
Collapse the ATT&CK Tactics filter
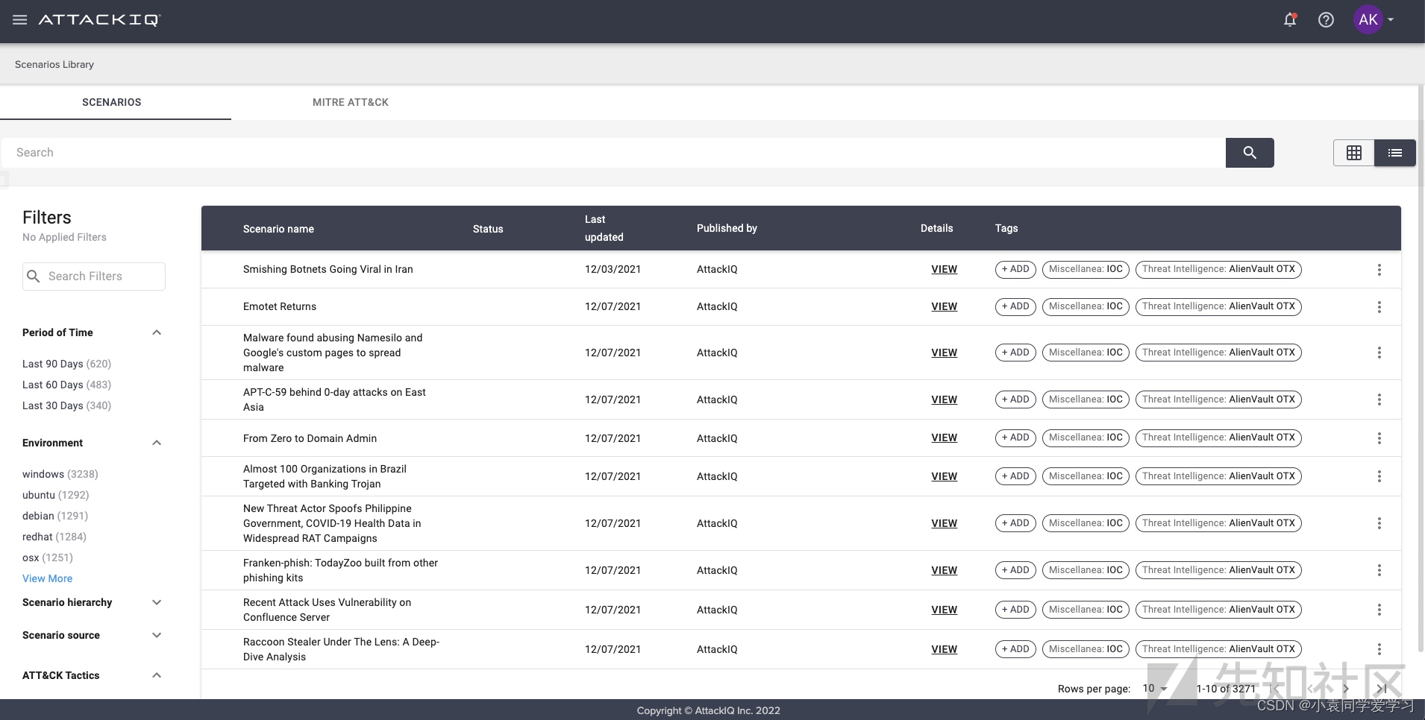click(157, 675)
